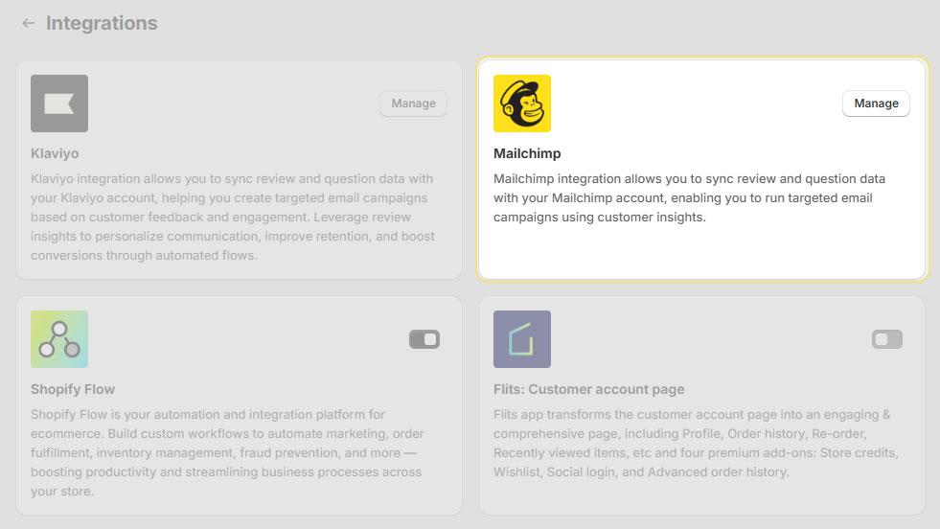Click the Shopify Flow description paragraph
Viewport: 940px width, 529px height.
[x=227, y=453]
